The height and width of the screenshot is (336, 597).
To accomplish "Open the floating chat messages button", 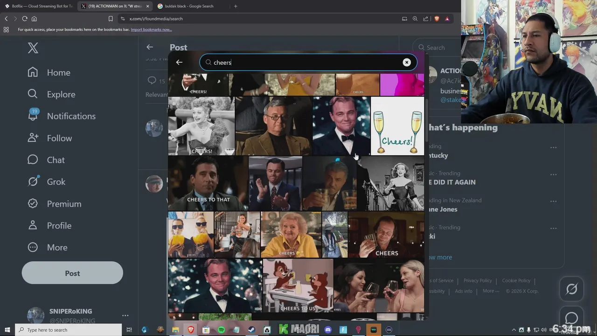I will [571, 317].
